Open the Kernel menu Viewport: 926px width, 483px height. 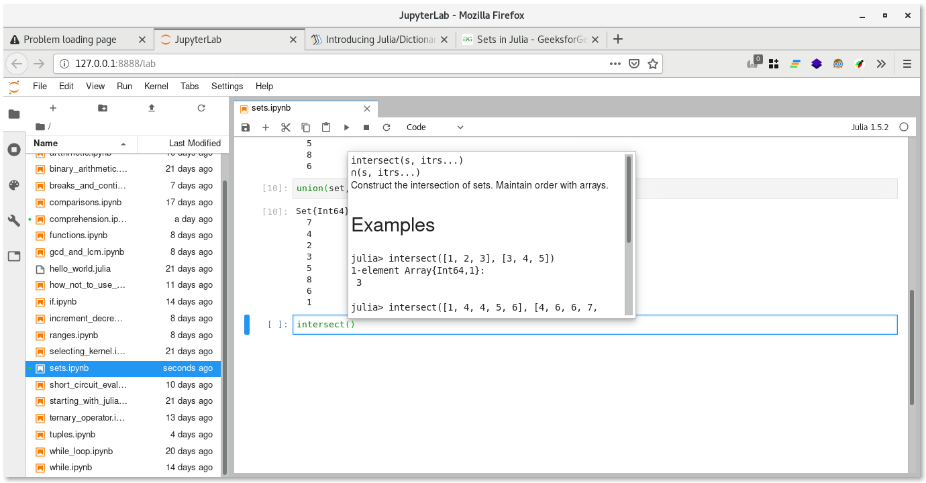156,86
